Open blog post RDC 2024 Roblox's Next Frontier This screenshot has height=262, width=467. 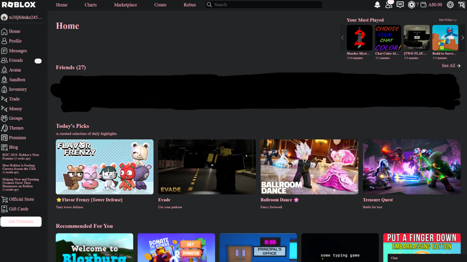21,156
